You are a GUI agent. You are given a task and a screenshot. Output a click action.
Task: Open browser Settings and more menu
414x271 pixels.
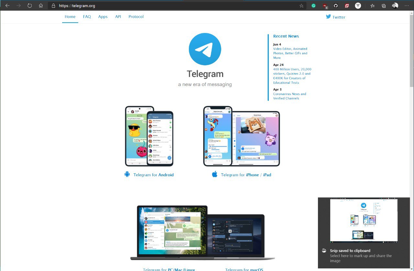click(x=407, y=5)
